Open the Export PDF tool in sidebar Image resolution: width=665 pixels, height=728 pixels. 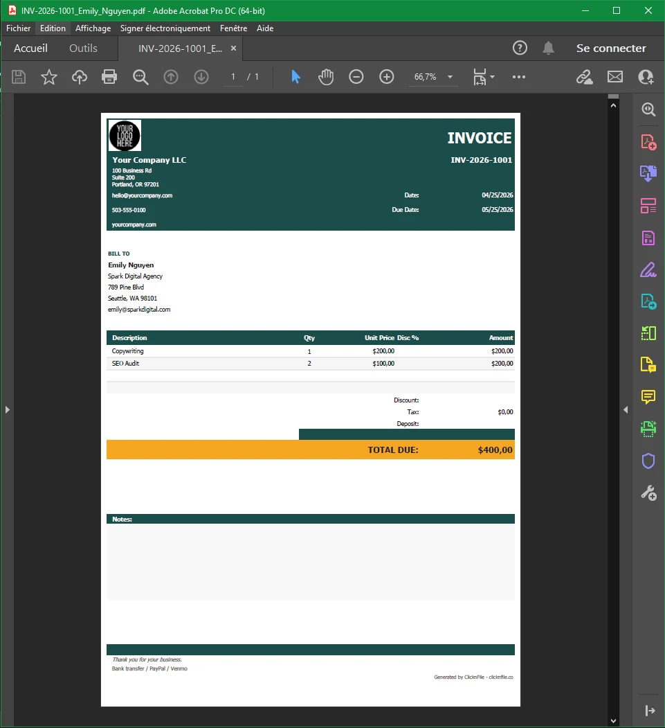pyautogui.click(x=648, y=174)
